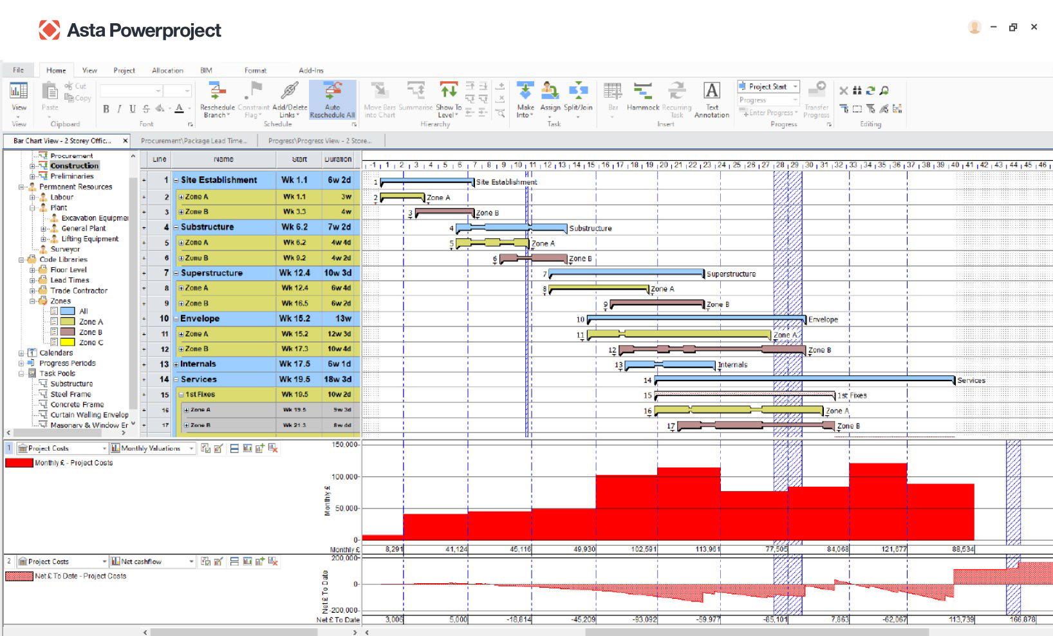Switch to the BIM ribbon tab
The width and height of the screenshot is (1053, 636).
click(x=206, y=71)
